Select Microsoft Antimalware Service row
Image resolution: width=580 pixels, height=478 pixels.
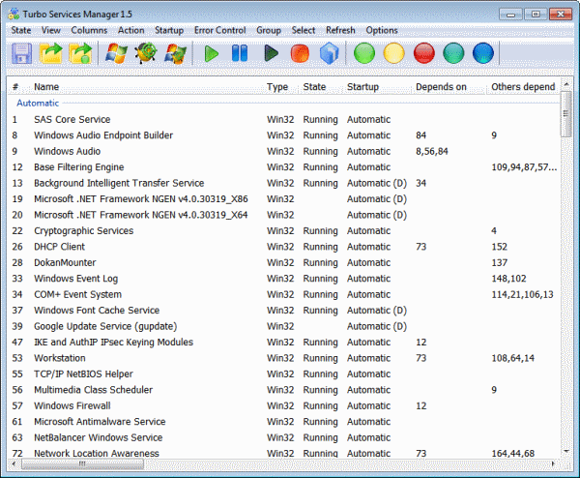coord(283,422)
